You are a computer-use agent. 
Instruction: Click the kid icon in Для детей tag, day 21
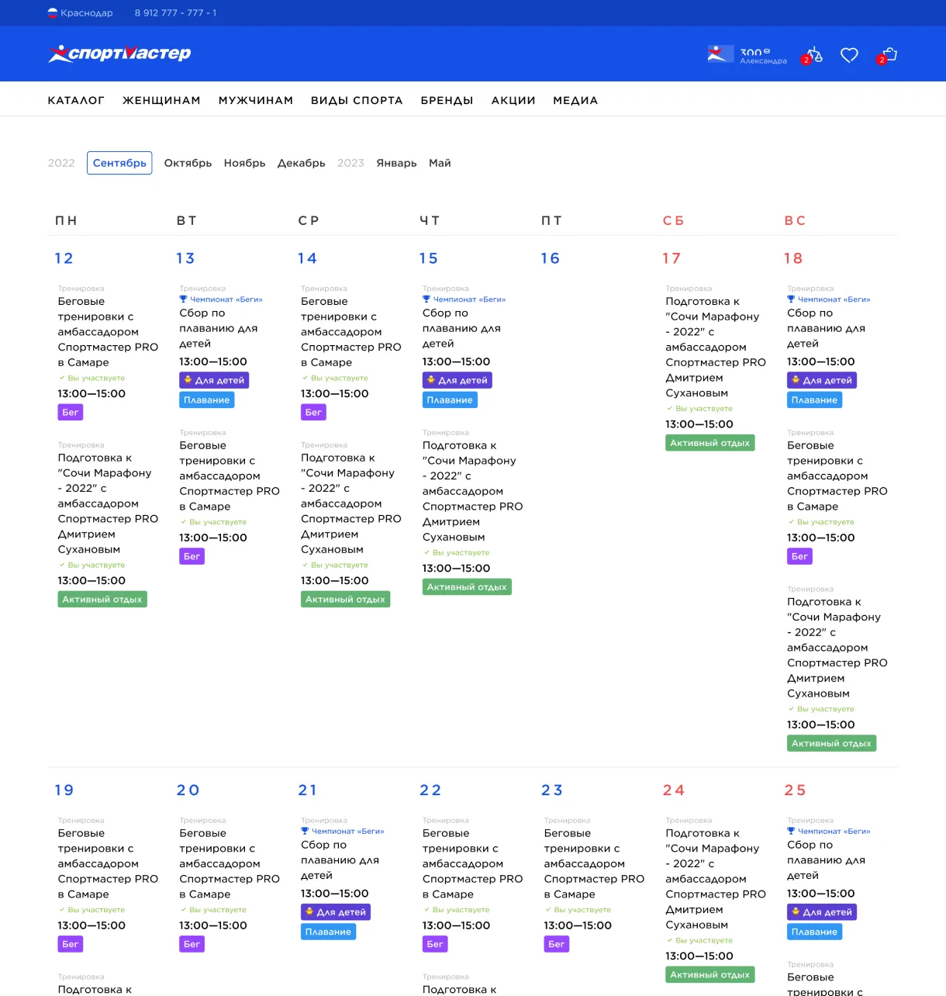pyautogui.click(x=310, y=912)
